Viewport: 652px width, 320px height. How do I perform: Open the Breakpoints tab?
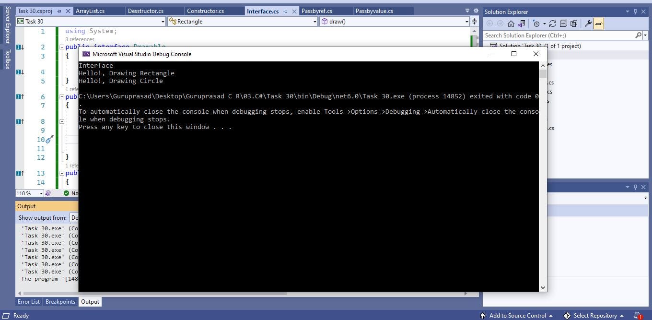(x=60, y=302)
